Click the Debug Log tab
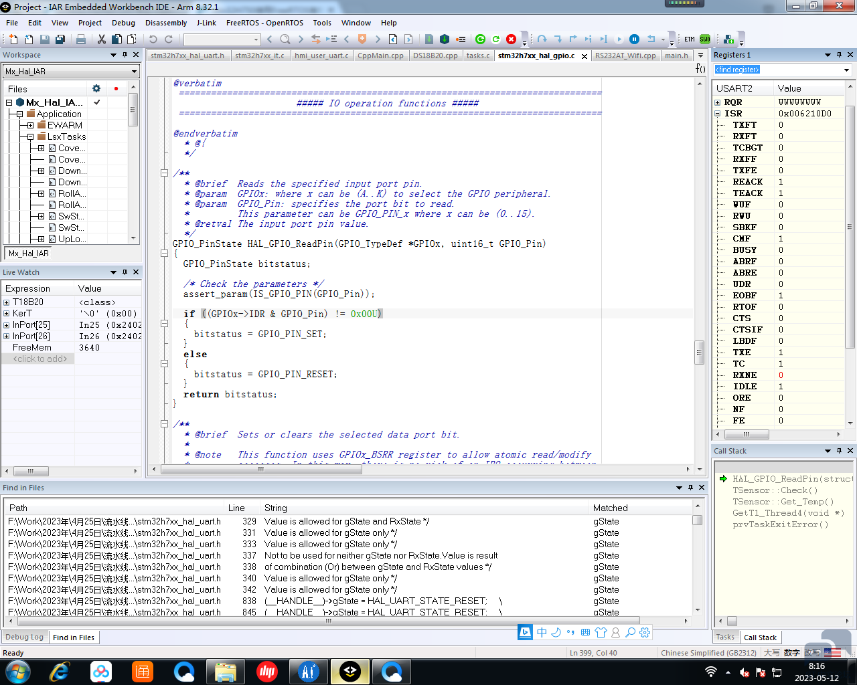Image resolution: width=857 pixels, height=685 pixels. 25,638
